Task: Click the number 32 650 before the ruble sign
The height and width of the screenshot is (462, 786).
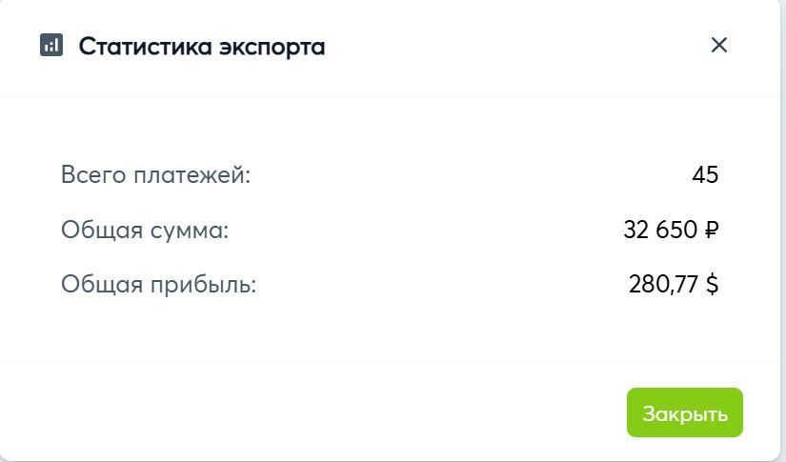Action: point(659,230)
